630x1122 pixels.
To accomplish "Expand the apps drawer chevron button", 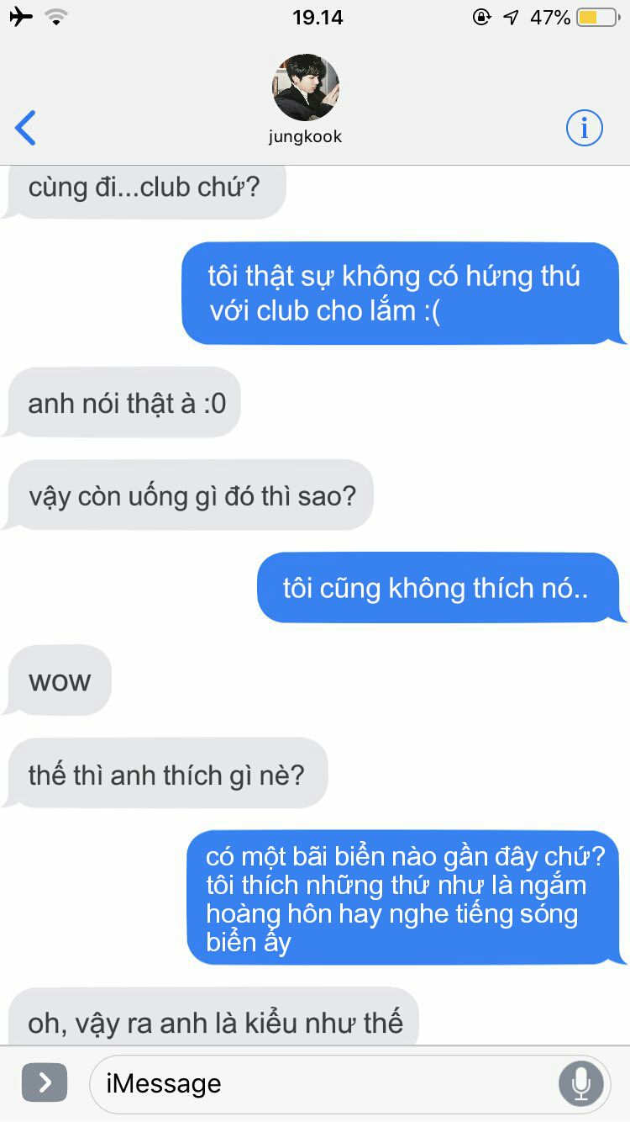I will point(45,1082).
